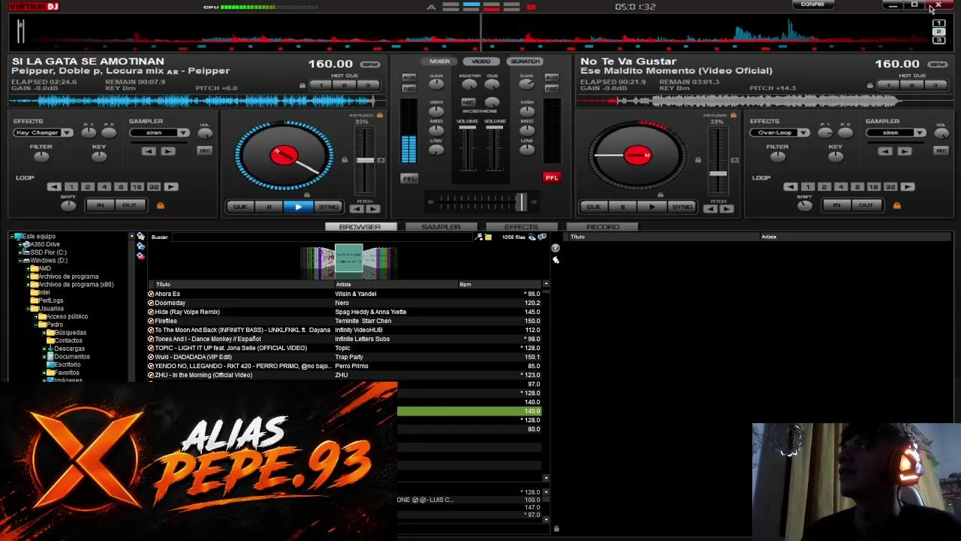Switch to the BROWSER tab
Viewport: 961px width, 541px height.
(x=360, y=227)
